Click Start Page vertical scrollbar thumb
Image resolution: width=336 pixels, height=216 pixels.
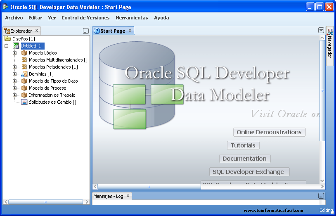(322, 90)
